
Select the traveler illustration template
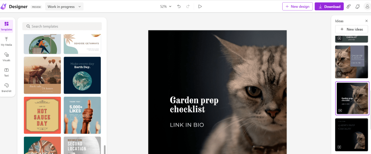coord(42,44)
